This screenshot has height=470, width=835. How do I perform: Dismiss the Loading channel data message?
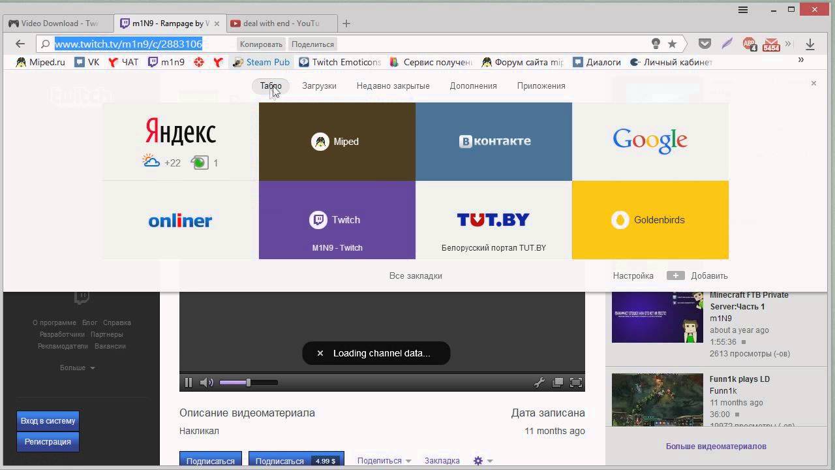click(x=320, y=353)
